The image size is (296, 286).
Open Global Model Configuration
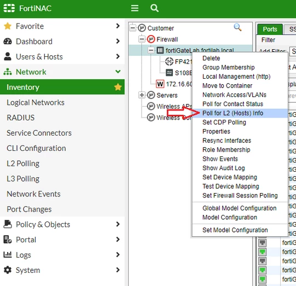pyautogui.click(x=240, y=208)
